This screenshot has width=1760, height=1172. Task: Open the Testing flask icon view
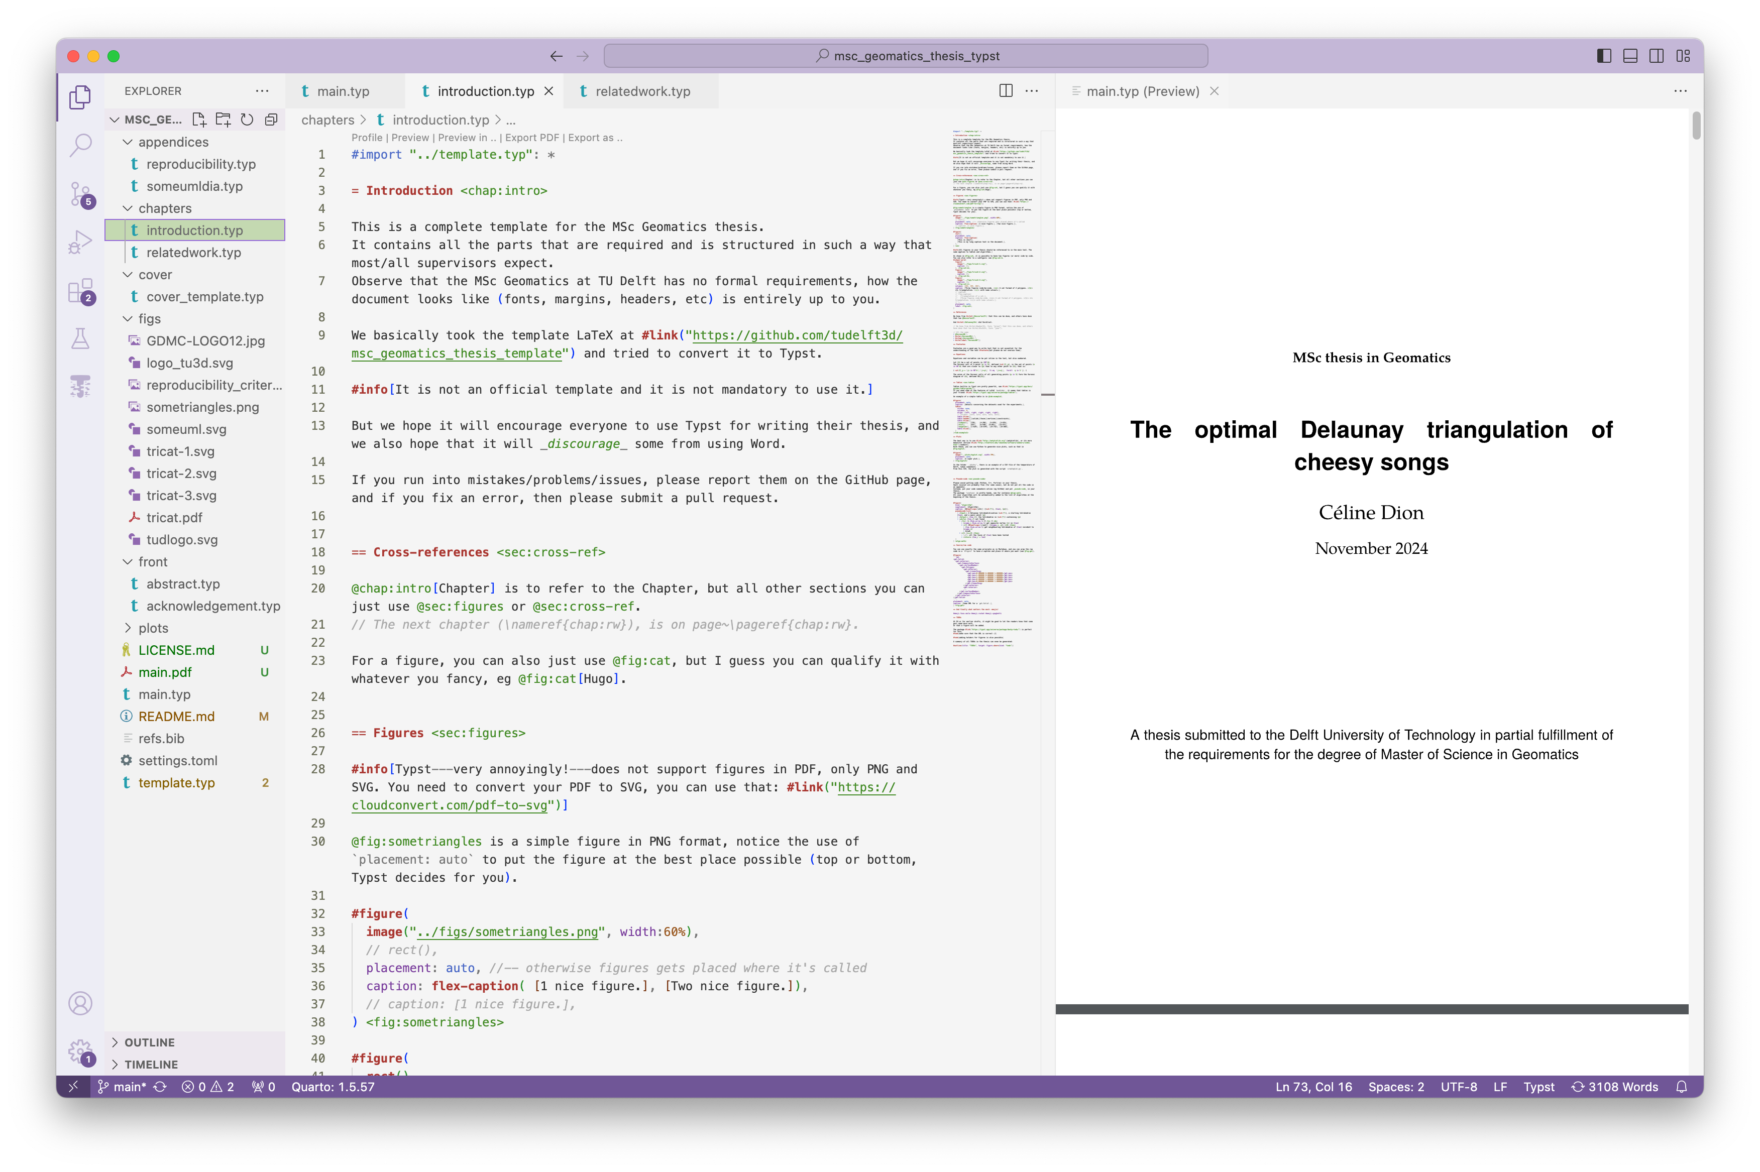pos(80,338)
